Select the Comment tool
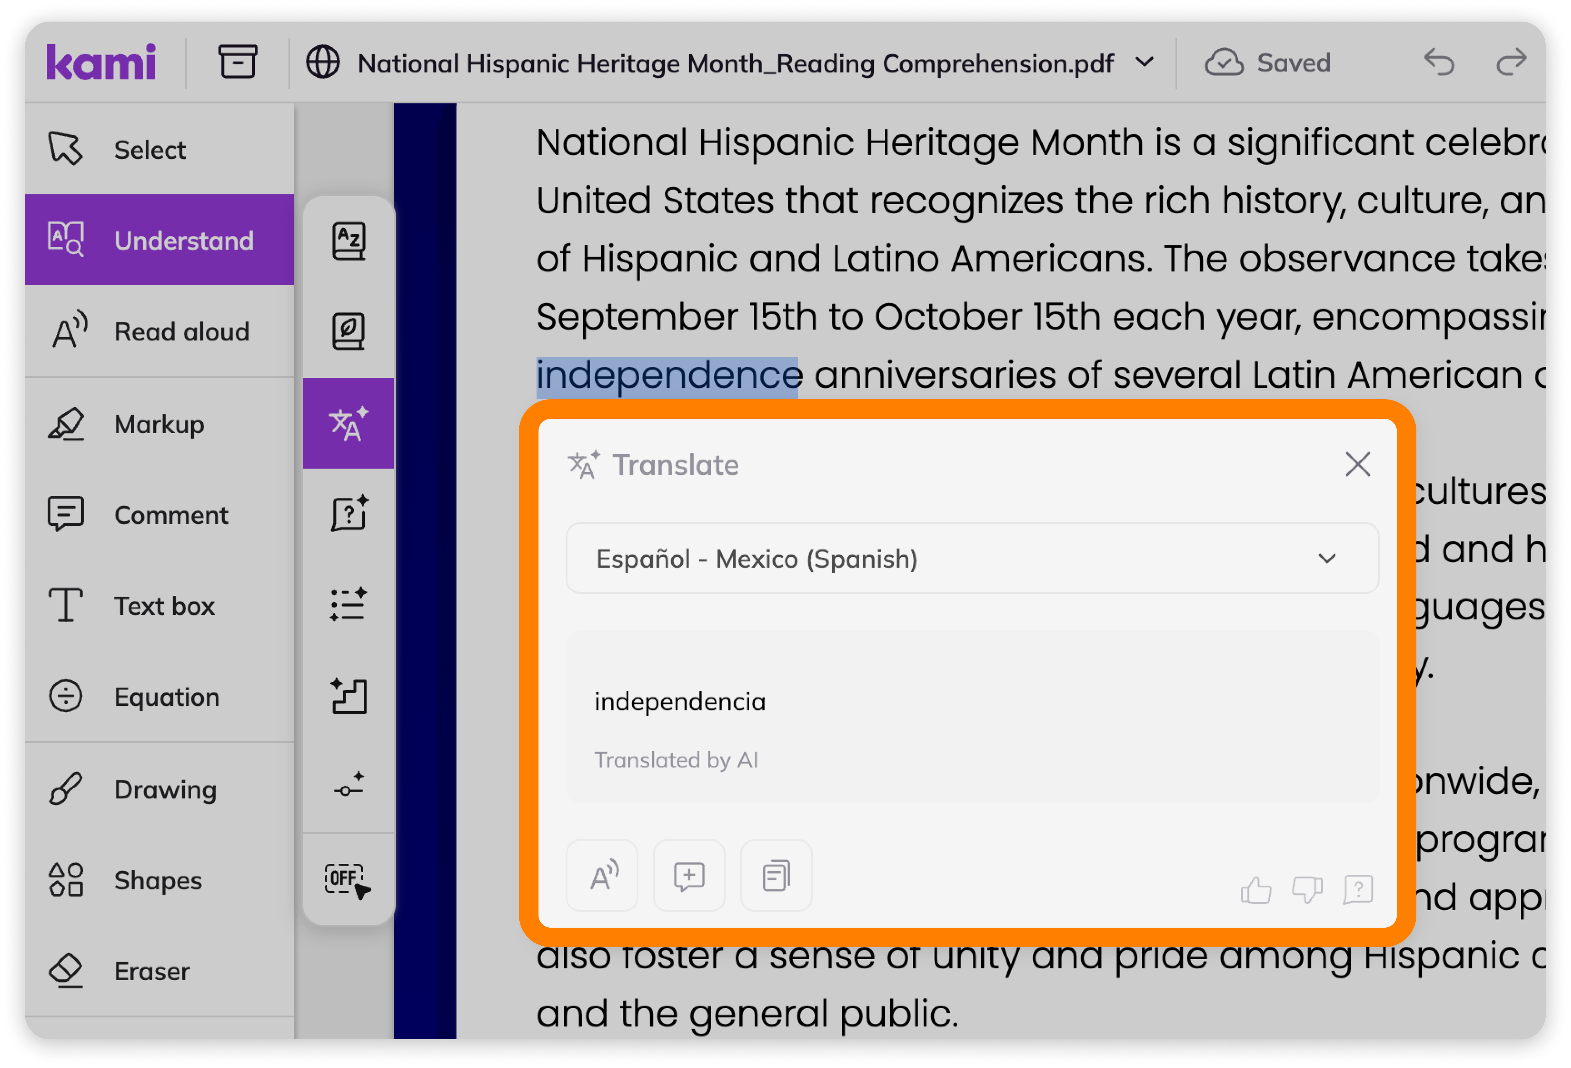Image resolution: width=1571 pixels, height=1068 pixels. (160, 515)
